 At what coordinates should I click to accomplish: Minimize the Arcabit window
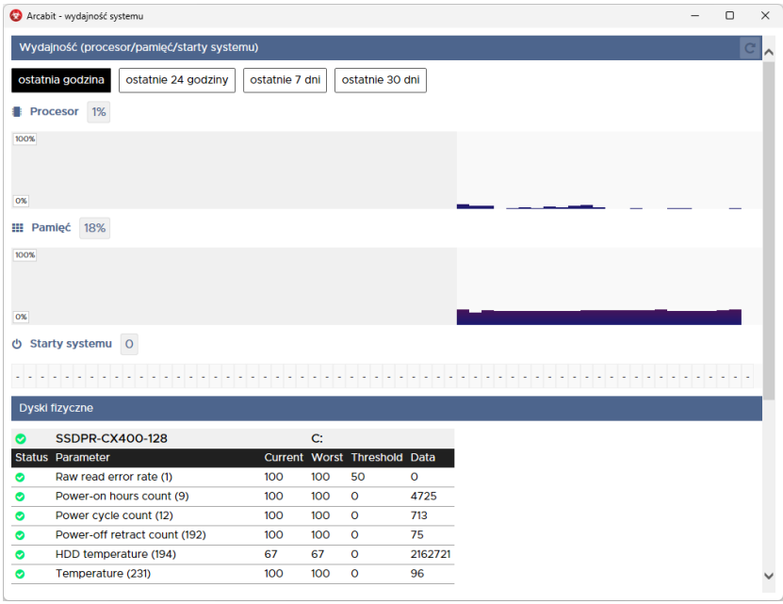(x=694, y=16)
